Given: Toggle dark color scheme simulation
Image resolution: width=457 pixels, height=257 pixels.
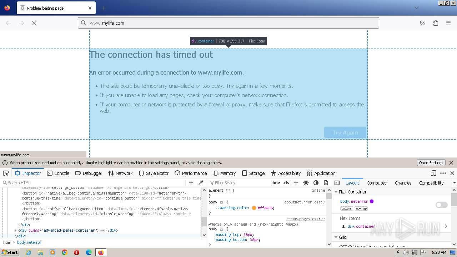Looking at the screenshot, I should coord(316,183).
